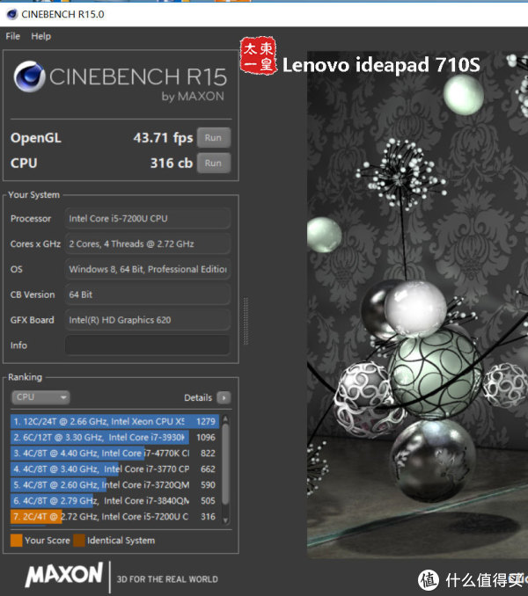Click the orange Your Score legend swatch
The image size is (528, 596).
tap(17, 541)
